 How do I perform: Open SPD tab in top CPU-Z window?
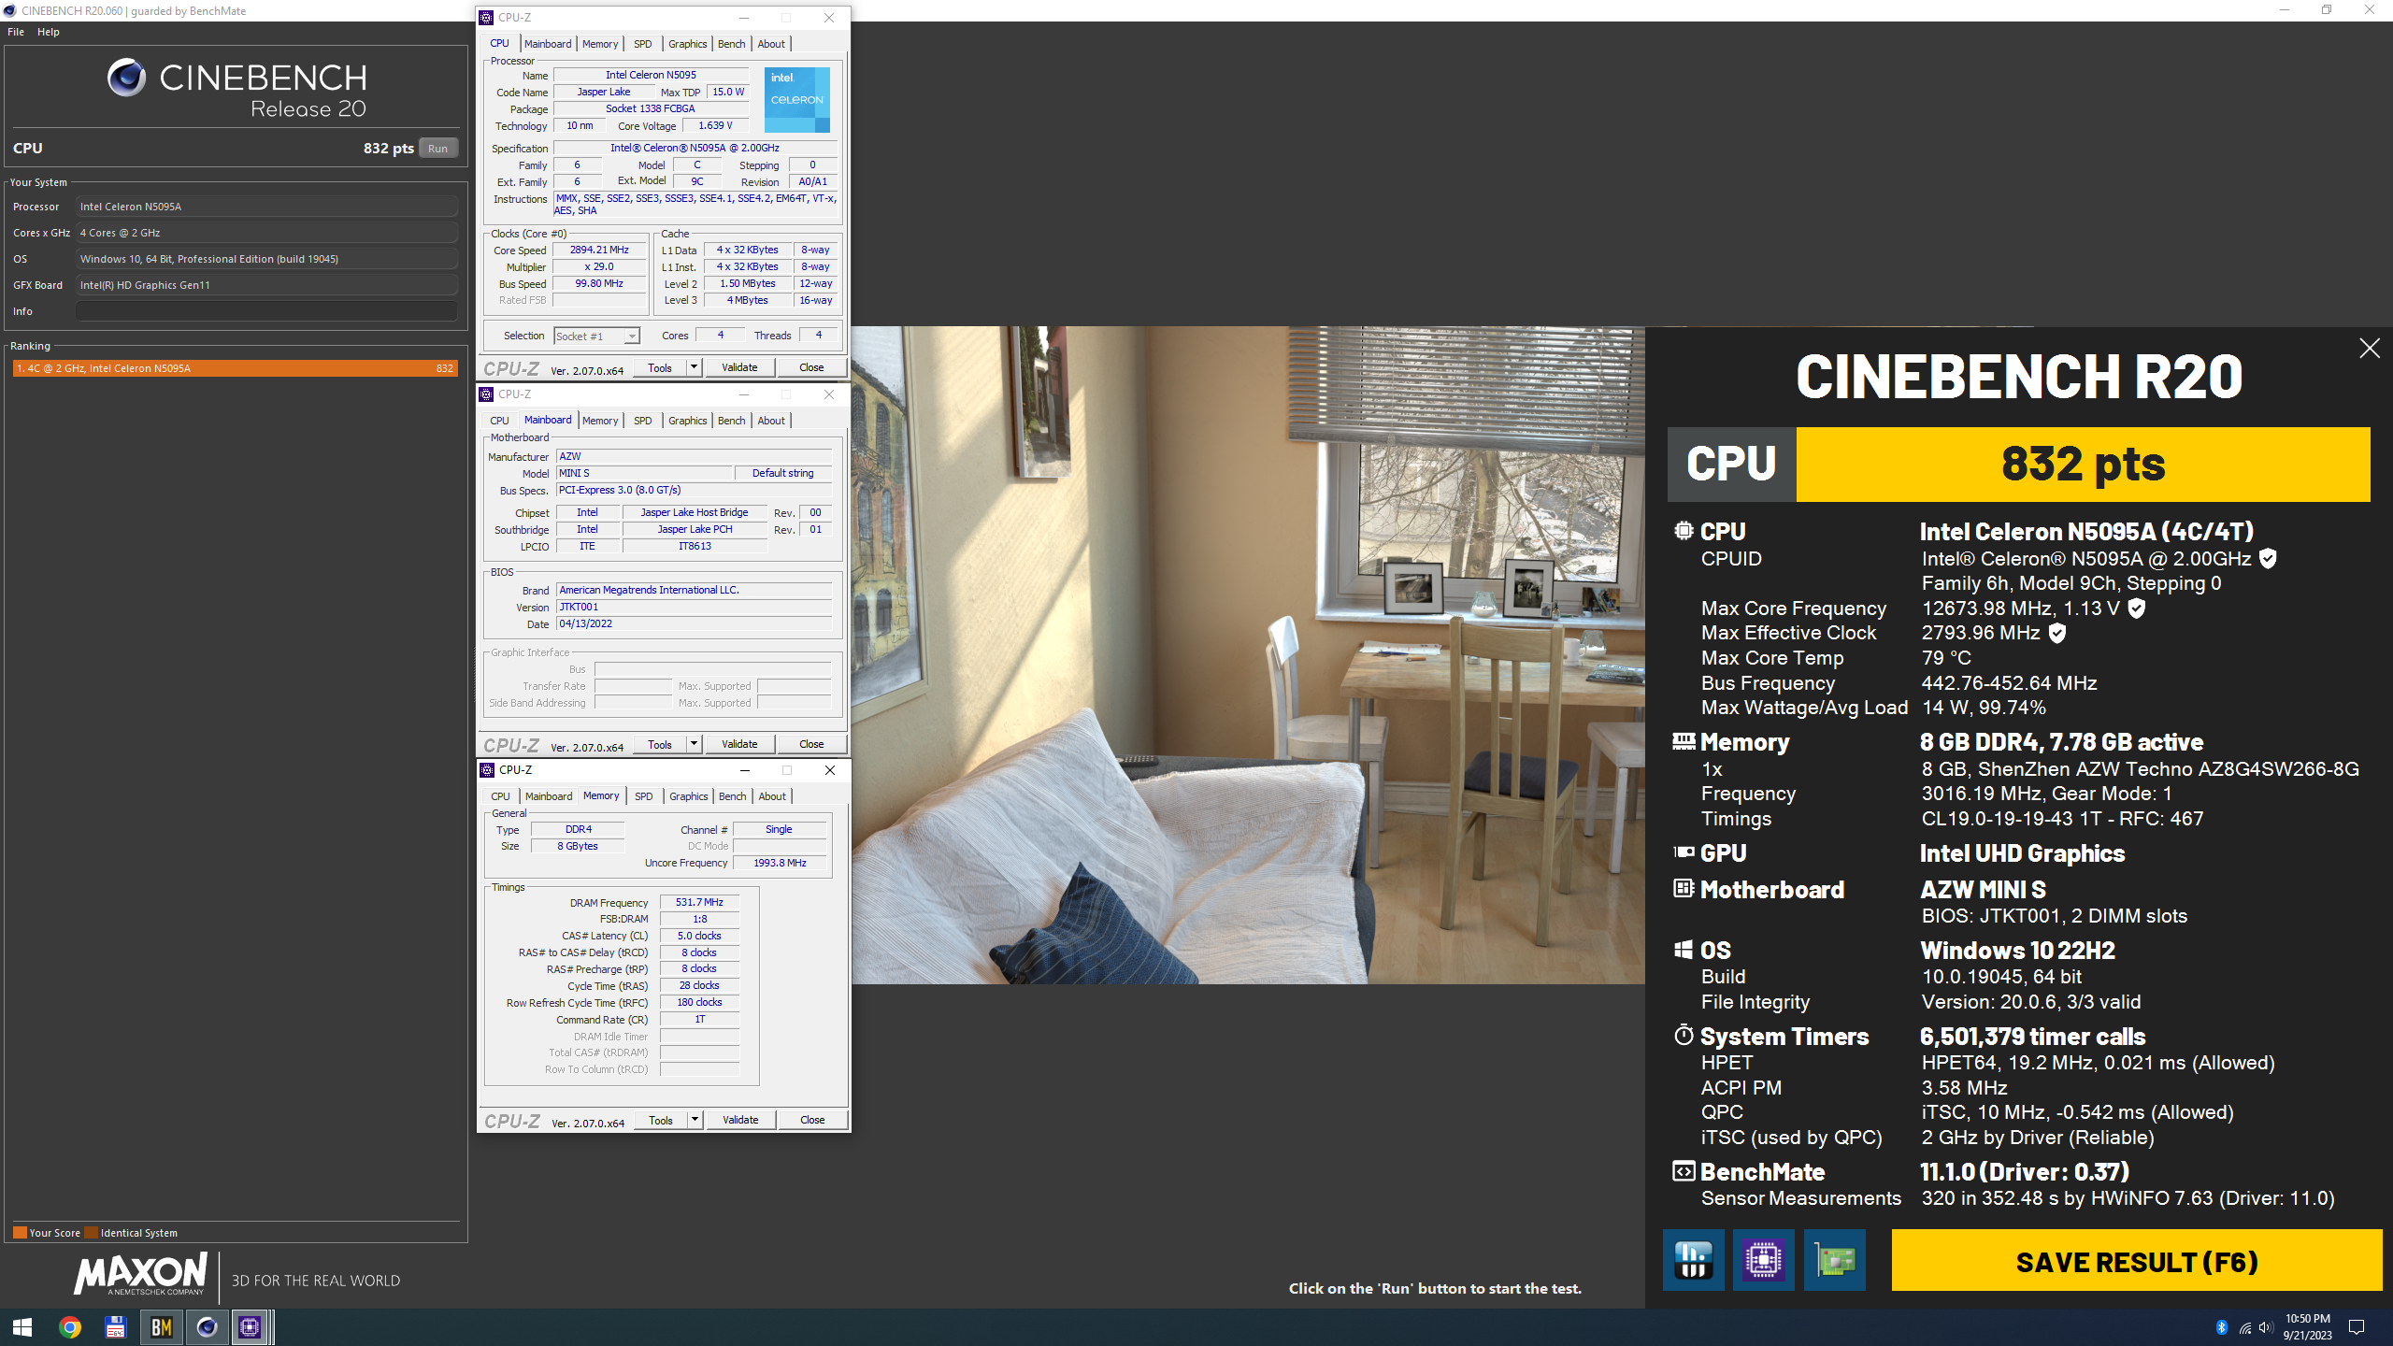tap(642, 44)
